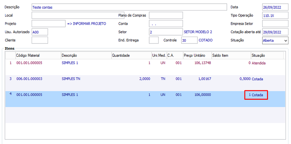This screenshot has width=291, height=144.
Task: Sort by Código Material column header
Action: [38, 55]
